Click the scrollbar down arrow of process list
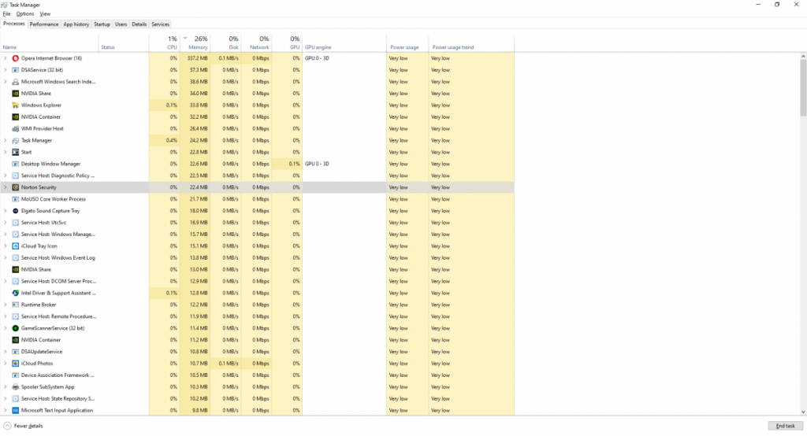Viewport: 807px width, 436px height. pos(803,412)
